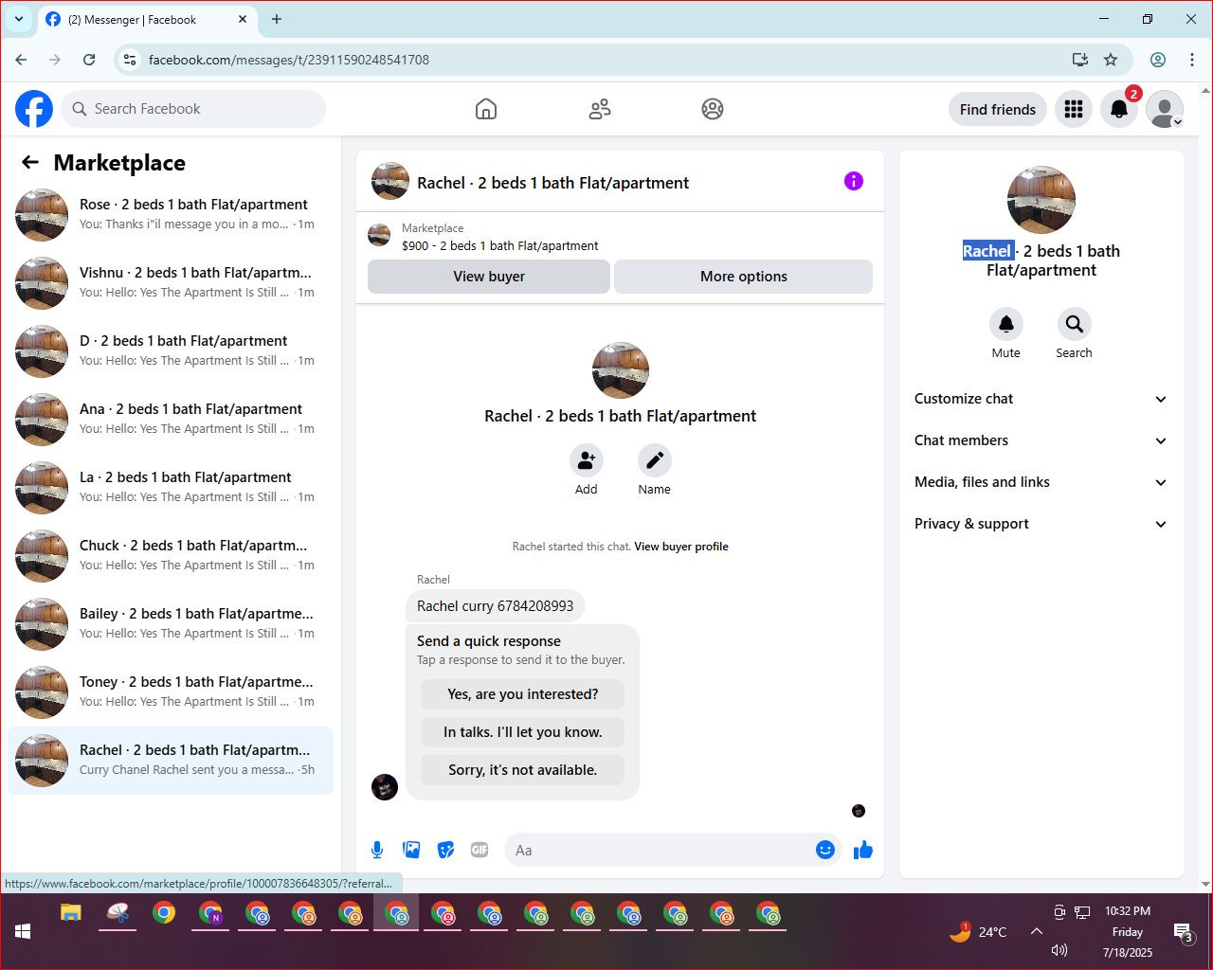Select the Messenger | Facebook browser tab

tap(146, 20)
